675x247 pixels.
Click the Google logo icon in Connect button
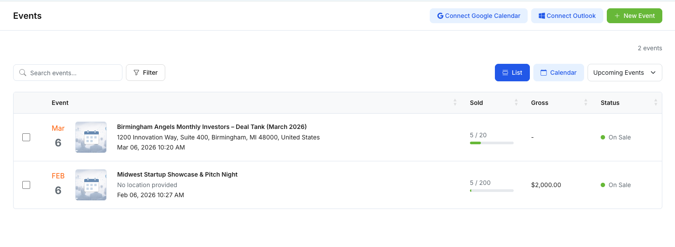pyautogui.click(x=440, y=16)
